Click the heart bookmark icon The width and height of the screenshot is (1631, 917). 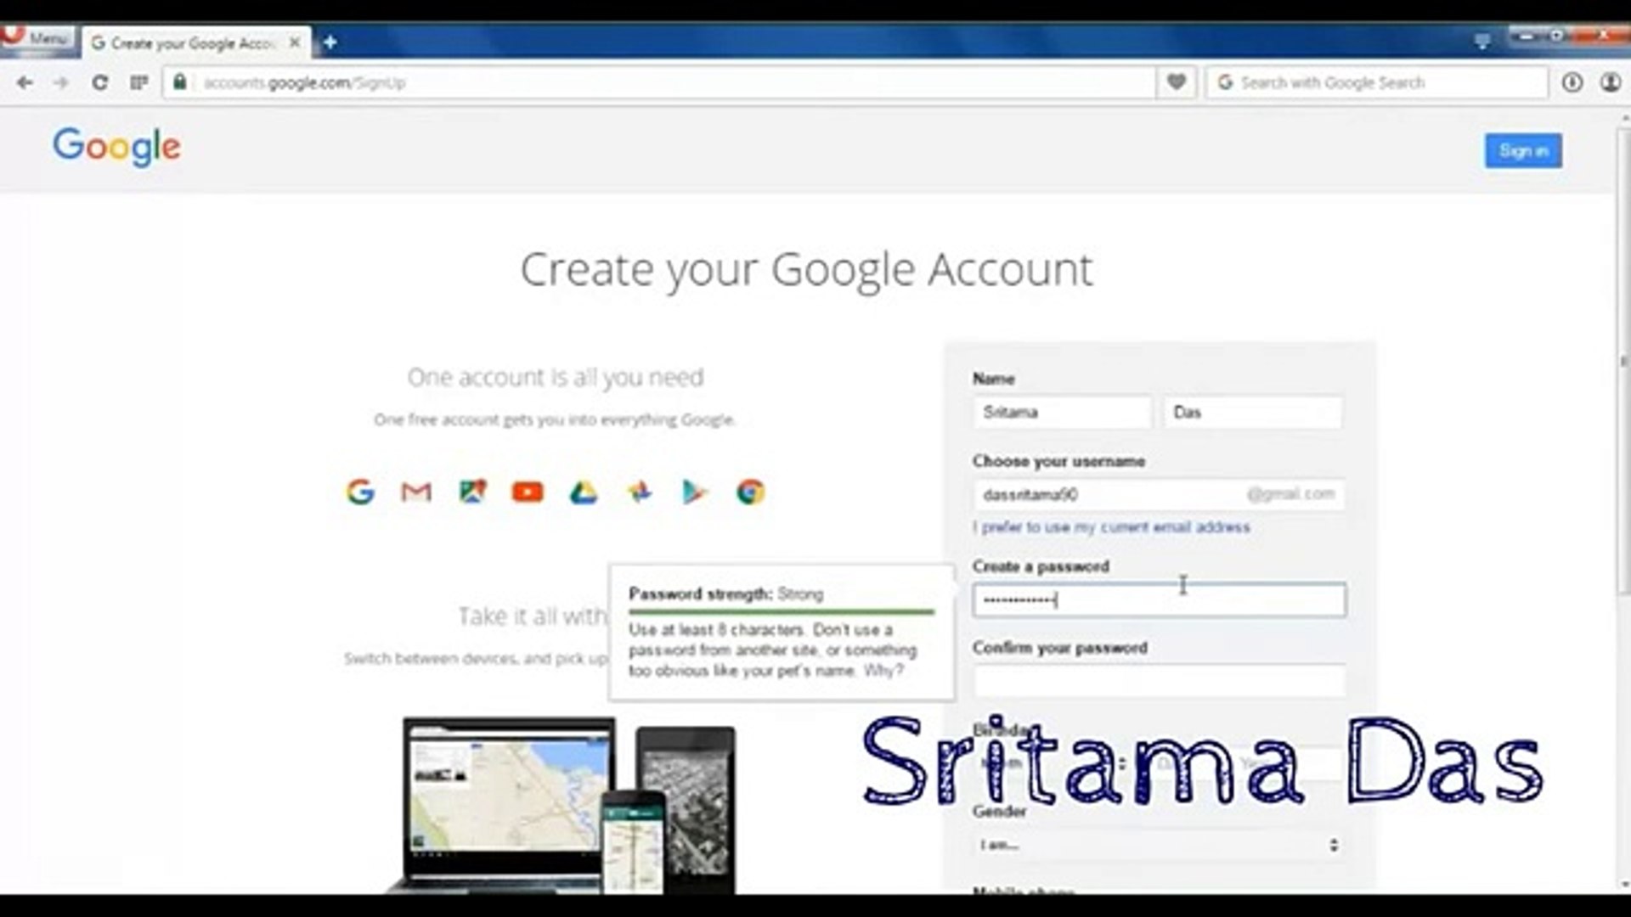click(1176, 82)
